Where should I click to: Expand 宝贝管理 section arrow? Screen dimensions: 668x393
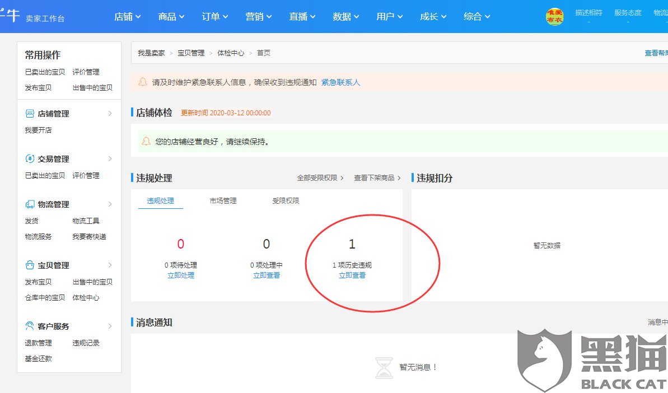pyautogui.click(x=110, y=265)
